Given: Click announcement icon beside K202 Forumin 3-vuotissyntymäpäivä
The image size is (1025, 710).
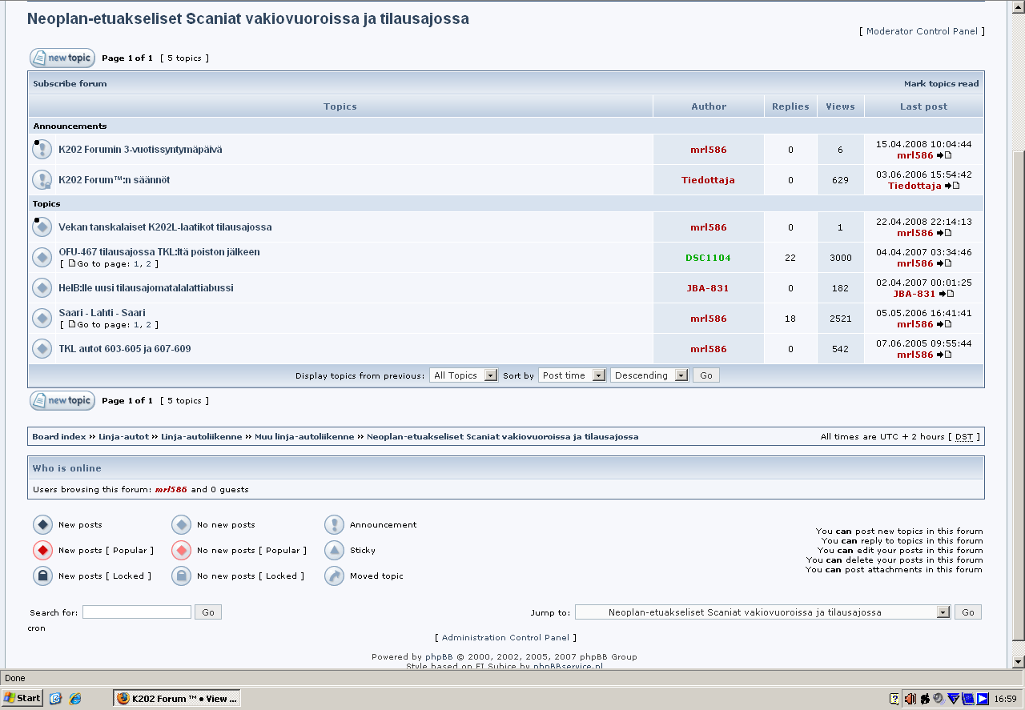Looking at the screenshot, I should pyautogui.click(x=42, y=150).
